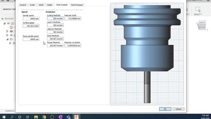Viewport: 211px width, 119px height.
Task: Switch to the Holder tab
Action: [x=49, y=5]
